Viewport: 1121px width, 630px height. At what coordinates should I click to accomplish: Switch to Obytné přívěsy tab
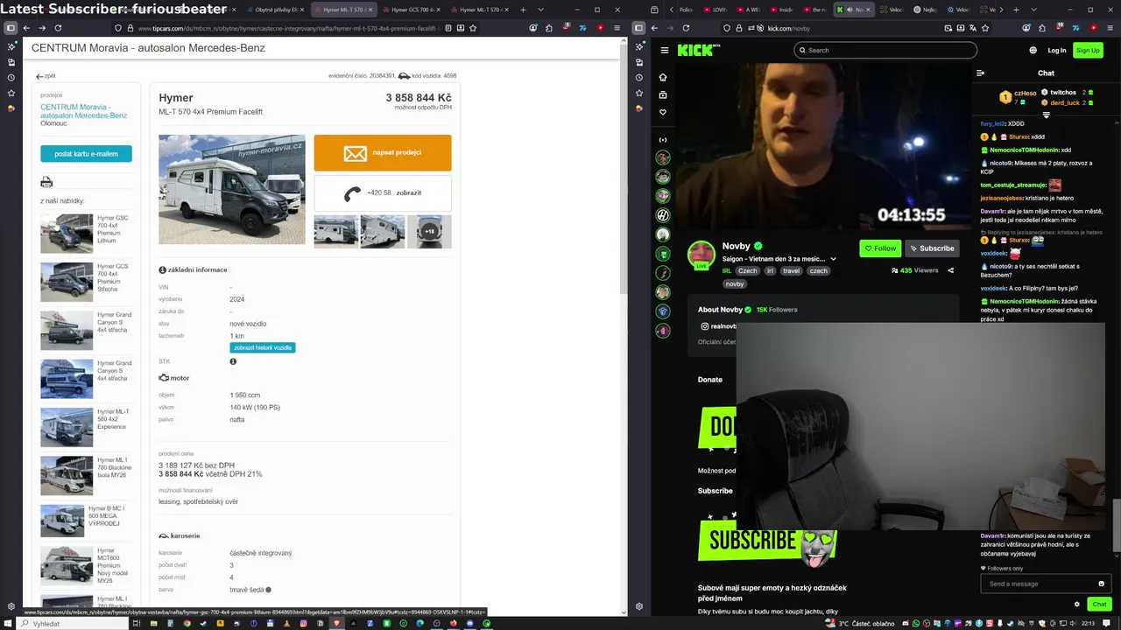click(275, 10)
